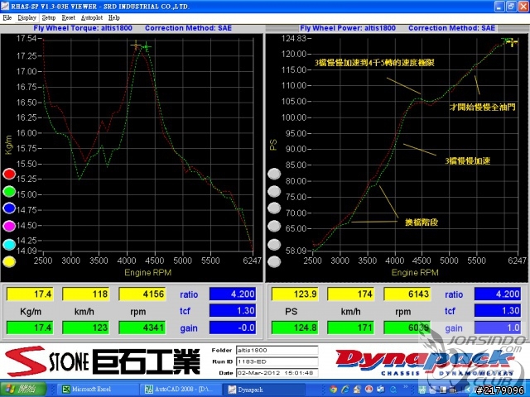The image size is (530, 397).
Task: Click the torque panel ratio field 4.200
Action: tap(233, 294)
